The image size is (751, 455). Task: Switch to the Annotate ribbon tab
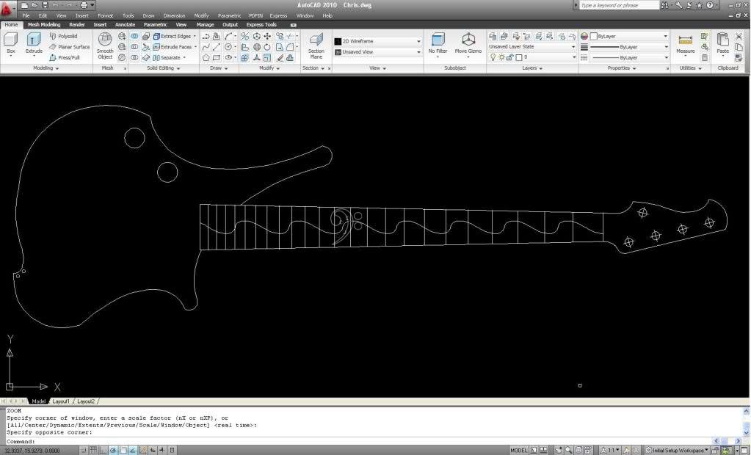(125, 25)
